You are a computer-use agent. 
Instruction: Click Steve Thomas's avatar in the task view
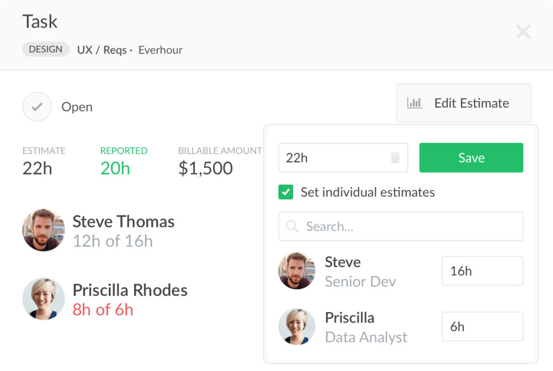pos(43,230)
